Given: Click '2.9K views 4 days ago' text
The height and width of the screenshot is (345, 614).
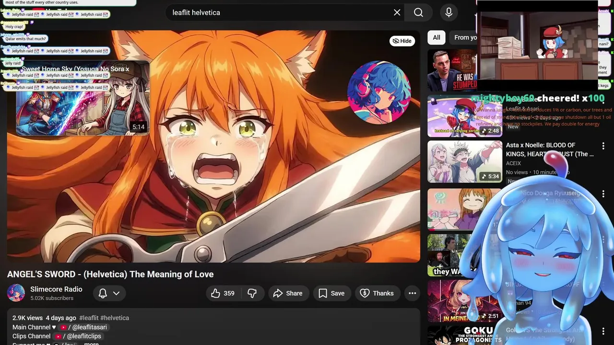Looking at the screenshot, I should coord(44,318).
